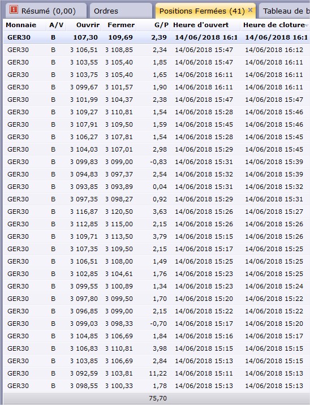Select the row with G/P 3,98
The width and height of the screenshot is (310, 405).
pos(157,348)
